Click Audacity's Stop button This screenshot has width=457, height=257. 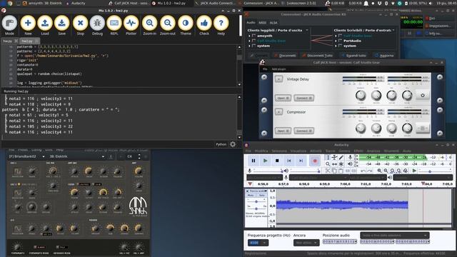point(277,161)
